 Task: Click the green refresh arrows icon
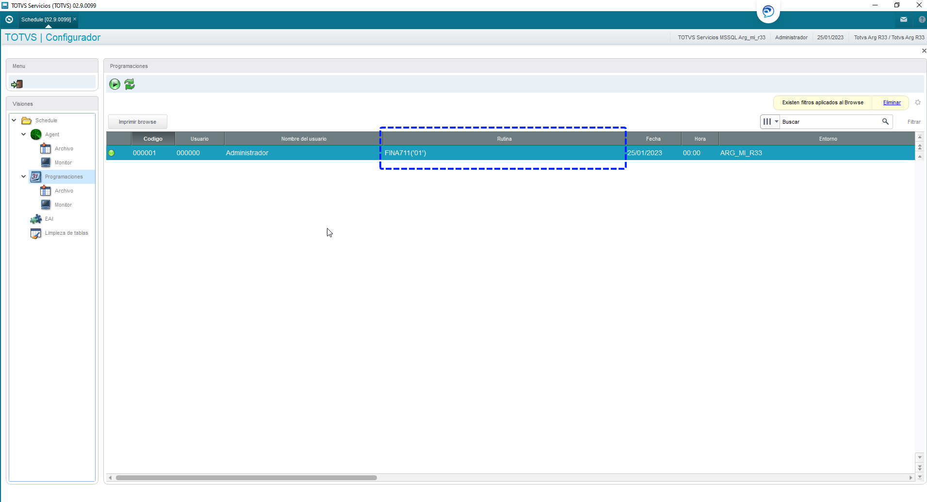pyautogui.click(x=130, y=84)
